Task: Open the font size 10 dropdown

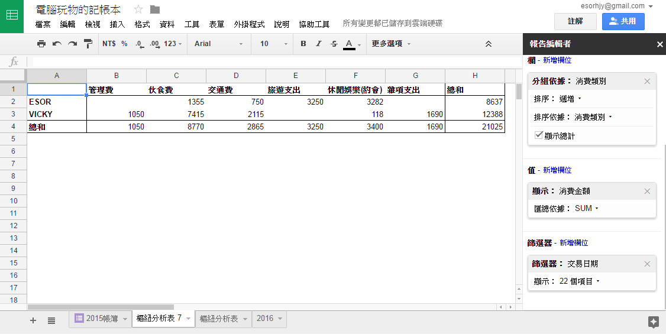Action: point(274,44)
